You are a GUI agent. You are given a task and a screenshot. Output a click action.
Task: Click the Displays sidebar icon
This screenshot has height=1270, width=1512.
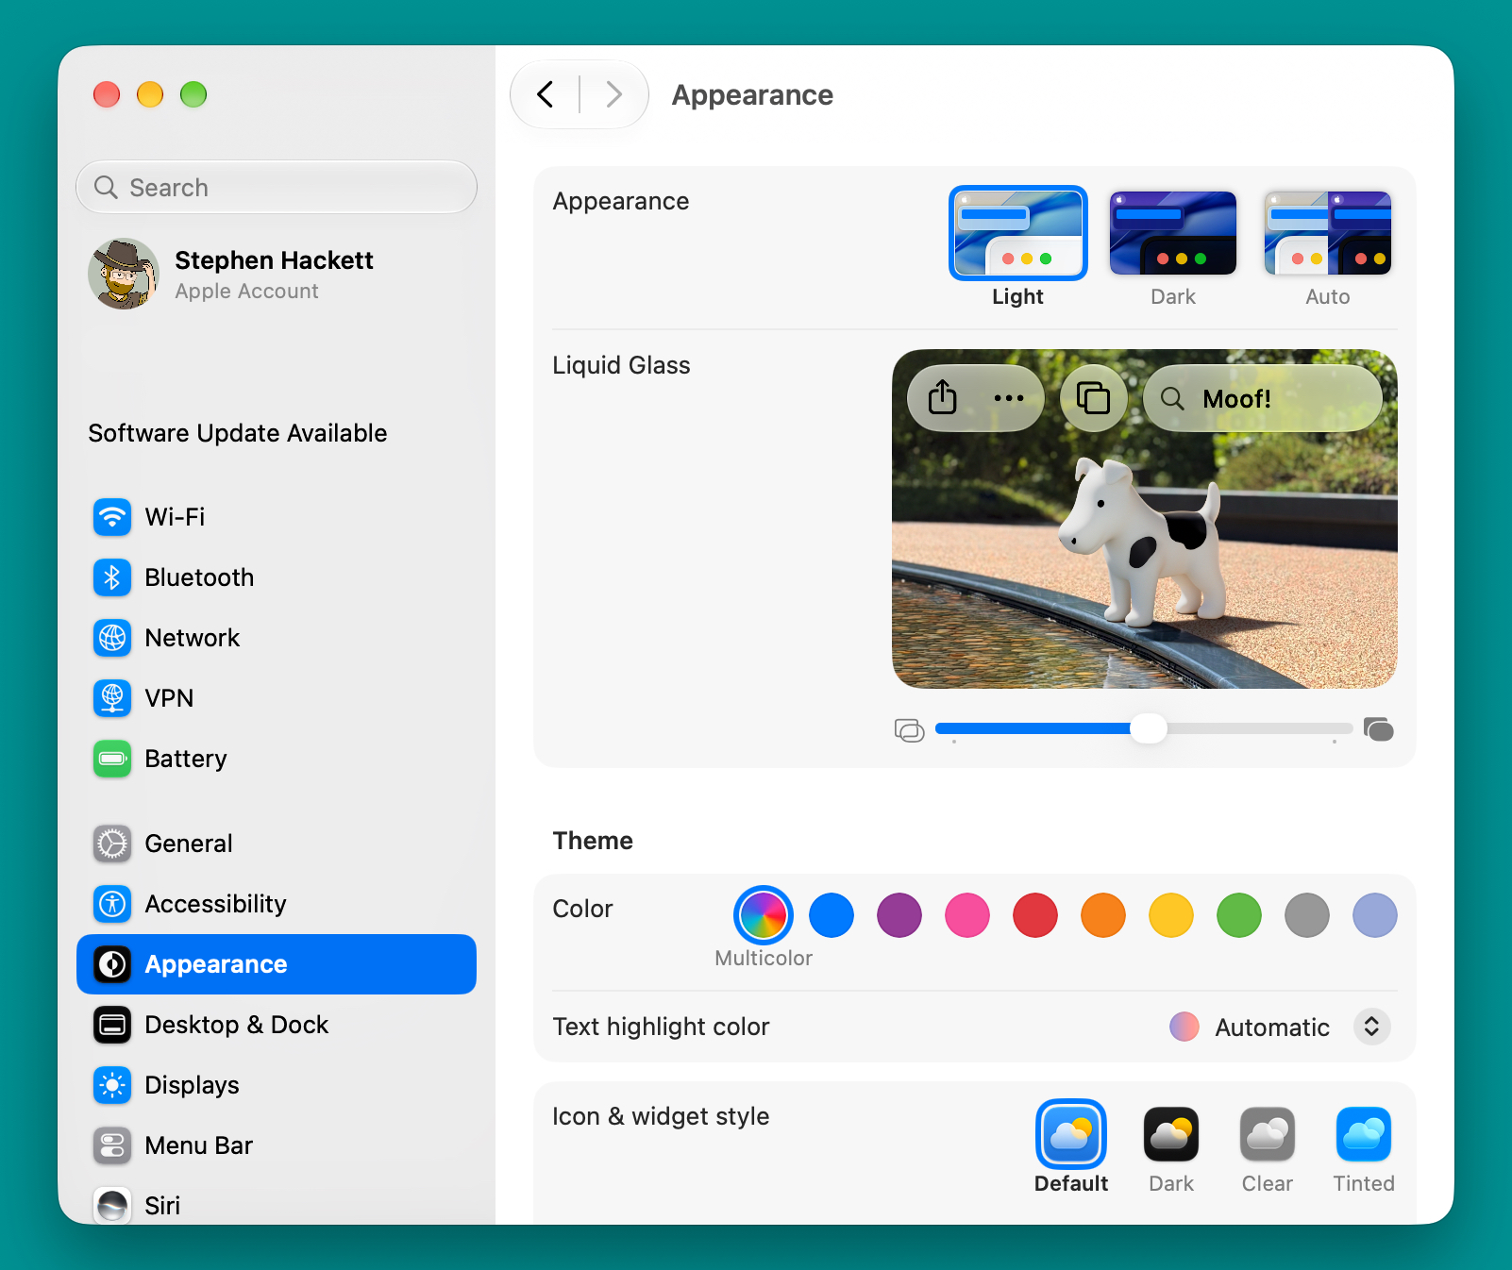[x=112, y=1085]
